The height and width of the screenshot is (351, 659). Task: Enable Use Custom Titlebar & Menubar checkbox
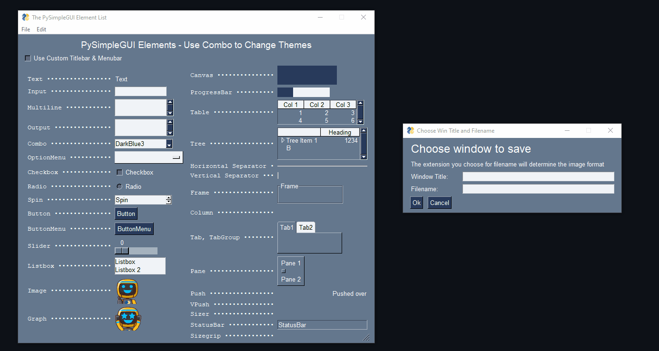(x=28, y=58)
